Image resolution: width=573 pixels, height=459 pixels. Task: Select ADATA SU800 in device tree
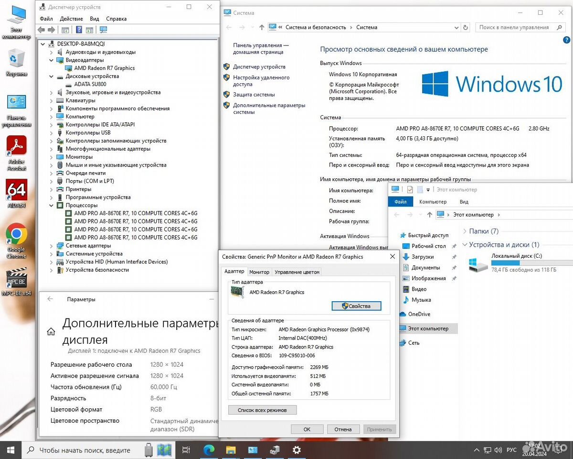tap(90, 84)
